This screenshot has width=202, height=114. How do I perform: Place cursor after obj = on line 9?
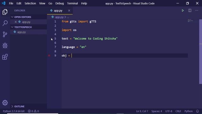[72, 56]
